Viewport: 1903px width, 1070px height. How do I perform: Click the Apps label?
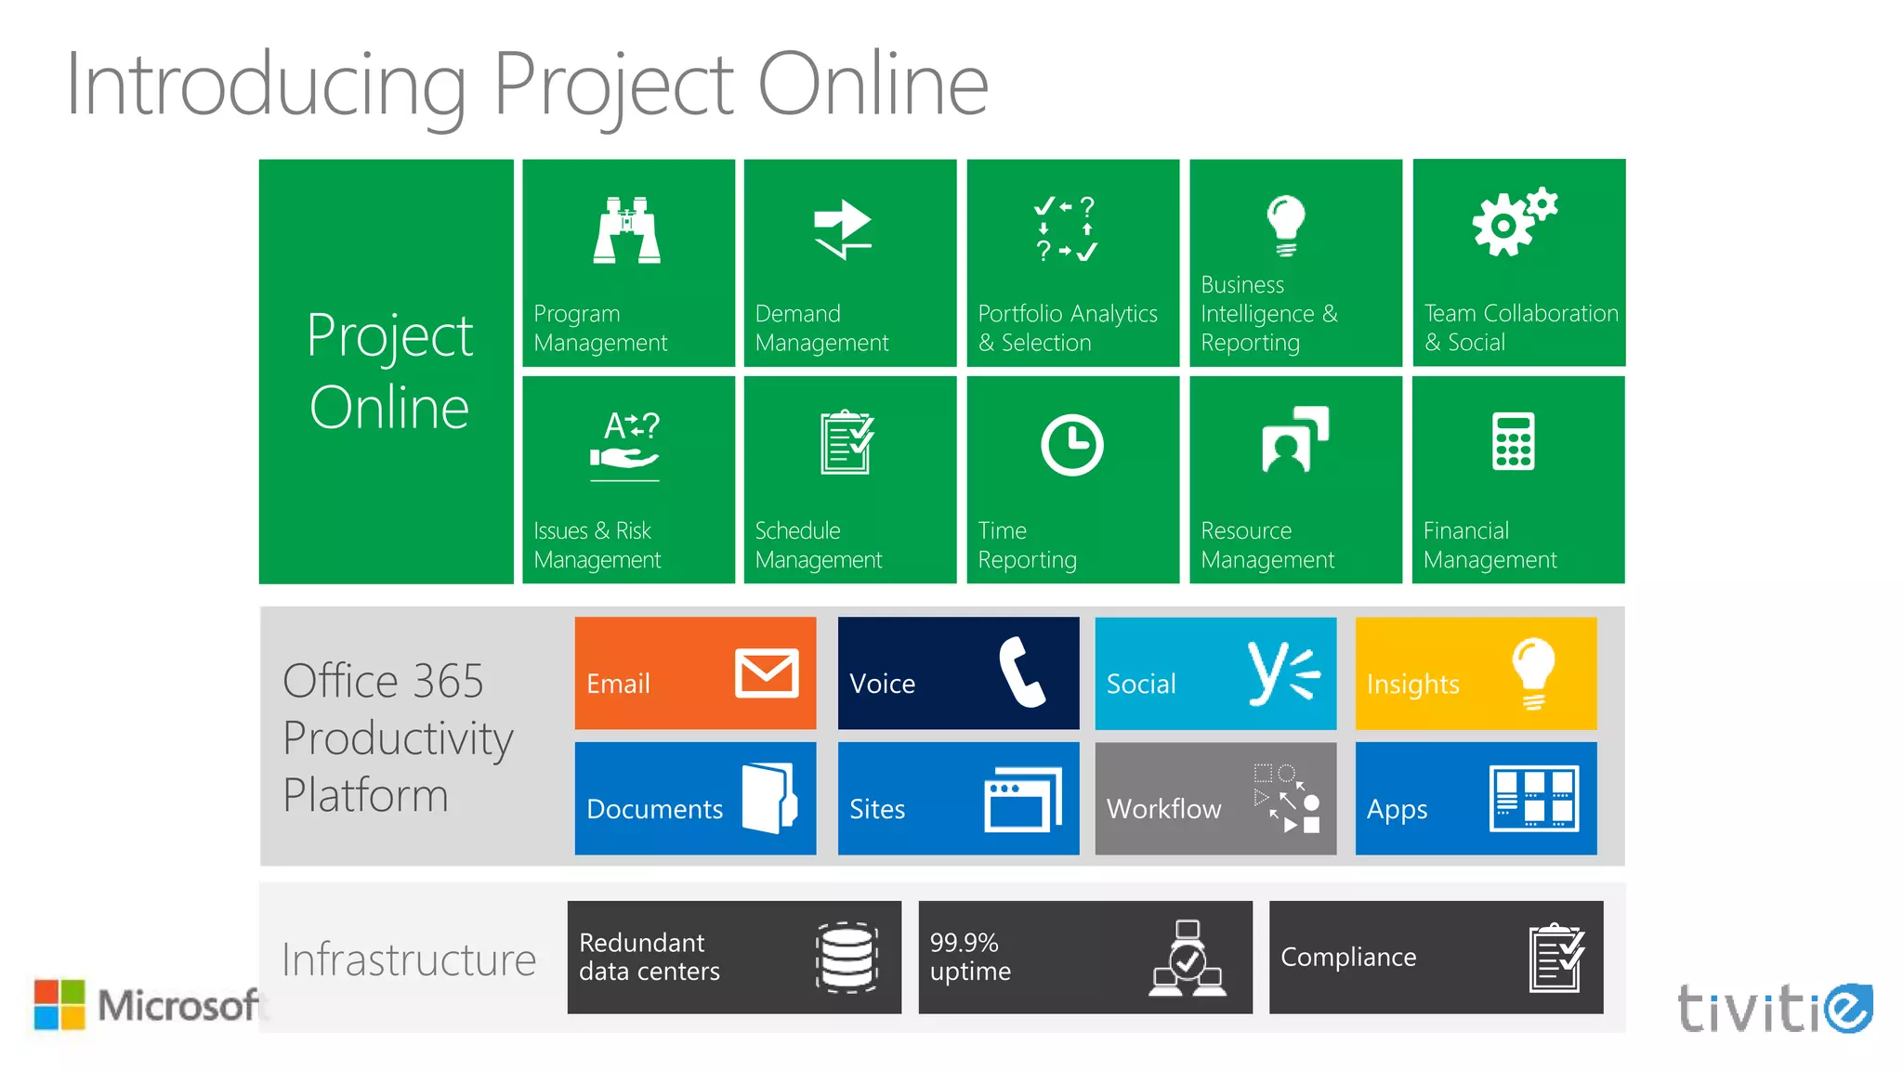[x=1397, y=810]
